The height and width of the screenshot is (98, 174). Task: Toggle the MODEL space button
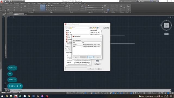pos(82,93)
